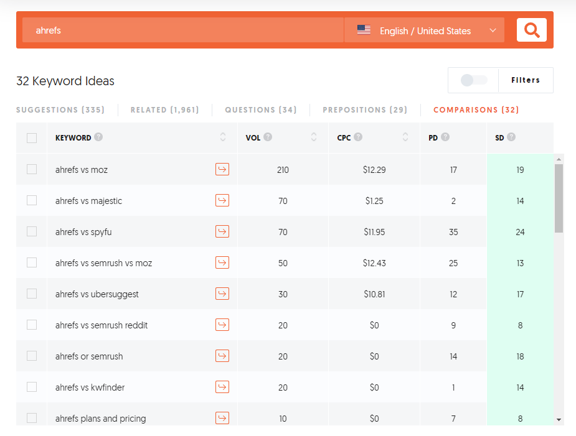576x436 pixels.
Task: Check the box for ahrefs vs semrush vs moz
Action: [x=32, y=262]
